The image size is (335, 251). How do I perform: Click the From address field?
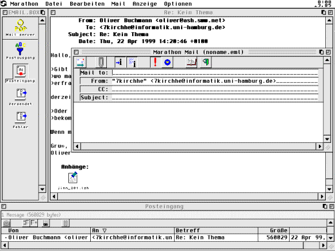[215, 81]
